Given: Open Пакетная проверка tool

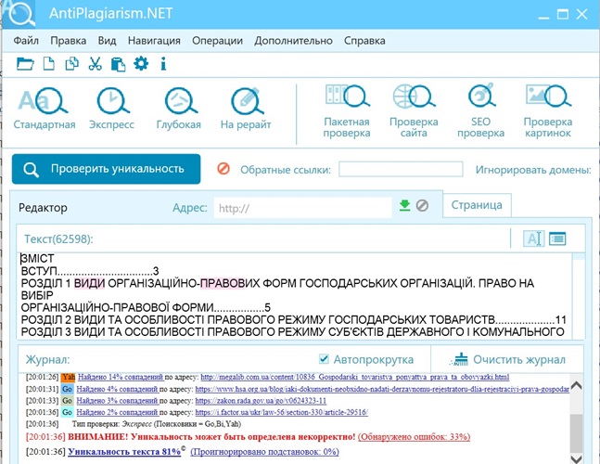Looking at the screenshot, I should 347,111.
